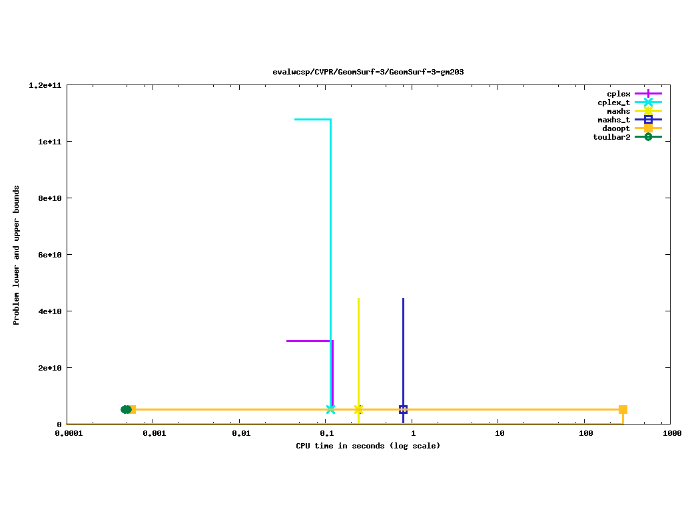The height and width of the screenshot is (511, 682).
Task: Click the orange daoopt square marker near 300 seconds
Action: point(623,409)
